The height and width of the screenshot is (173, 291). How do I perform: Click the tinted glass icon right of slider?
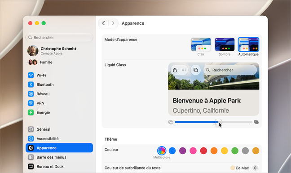click(x=256, y=122)
